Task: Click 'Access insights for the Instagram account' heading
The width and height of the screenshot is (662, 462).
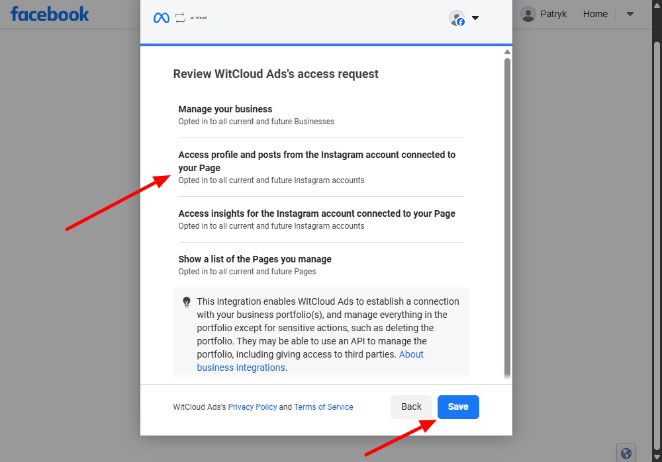Action: click(316, 213)
